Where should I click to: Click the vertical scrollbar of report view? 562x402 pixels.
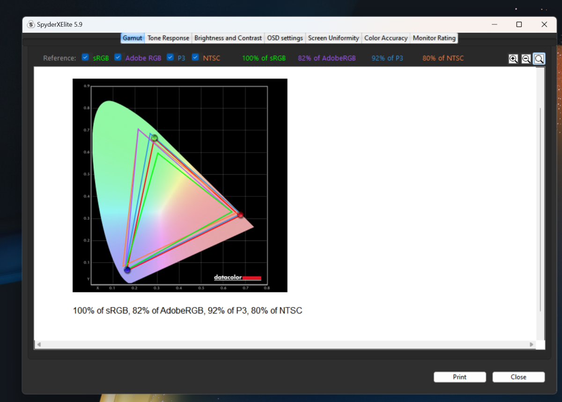[x=541, y=209]
